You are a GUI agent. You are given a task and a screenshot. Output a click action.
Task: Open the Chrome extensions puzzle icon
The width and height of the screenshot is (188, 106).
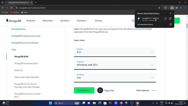pyautogui.click(x=165, y=8)
